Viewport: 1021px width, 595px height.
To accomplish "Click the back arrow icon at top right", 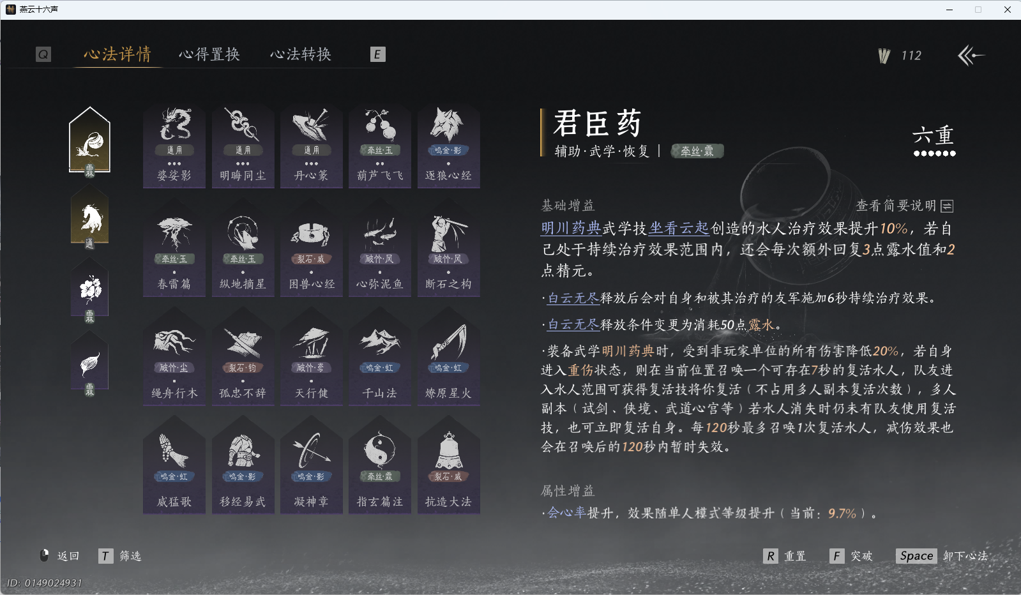I will 971,56.
